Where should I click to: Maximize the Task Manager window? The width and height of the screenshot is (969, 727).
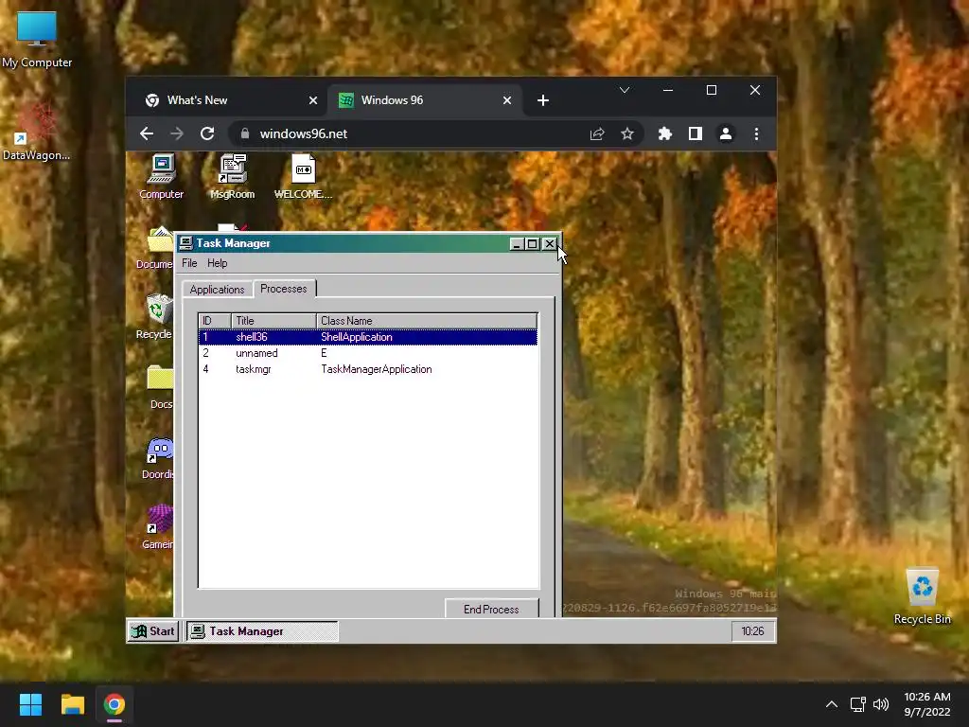(x=533, y=243)
